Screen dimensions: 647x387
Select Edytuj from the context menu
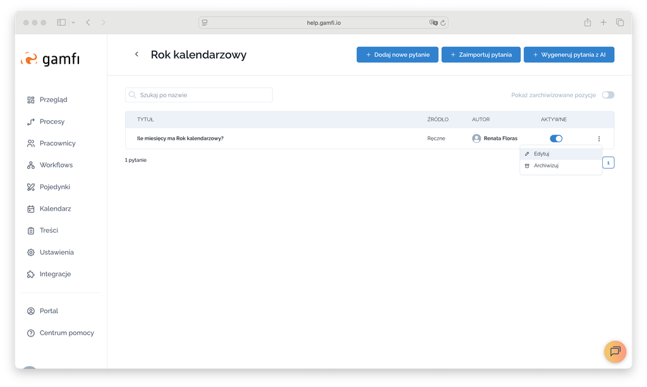(x=541, y=154)
